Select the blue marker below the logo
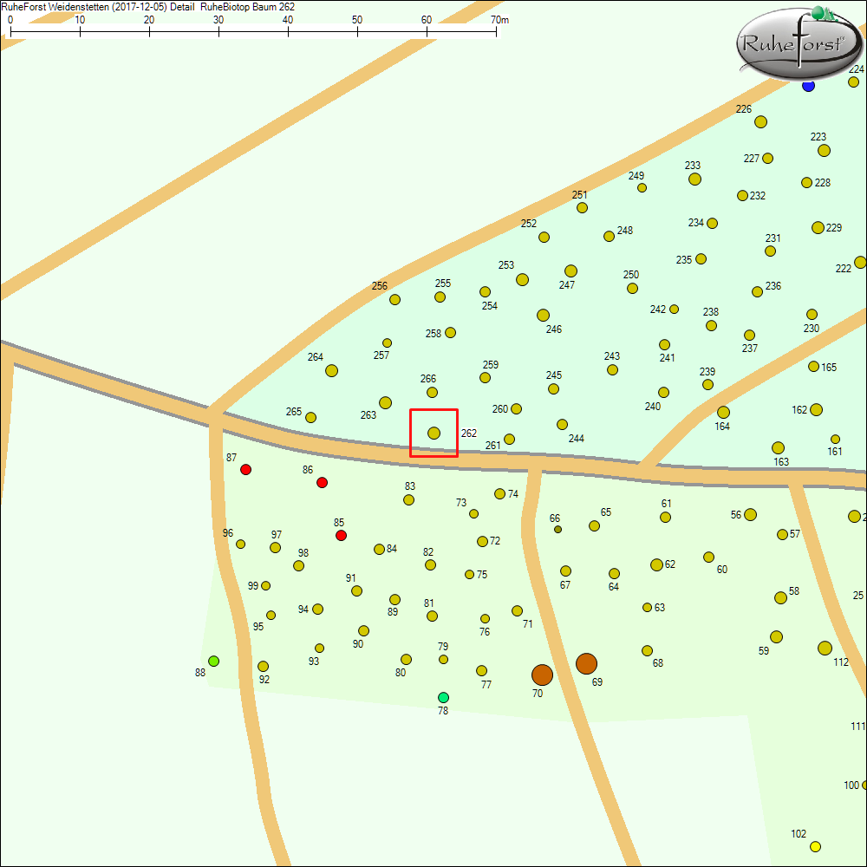The height and width of the screenshot is (867, 867). pos(808,86)
